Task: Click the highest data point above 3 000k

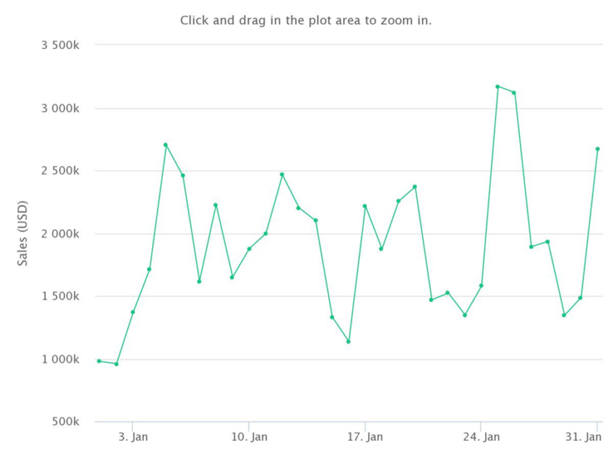Action: pyautogui.click(x=498, y=86)
